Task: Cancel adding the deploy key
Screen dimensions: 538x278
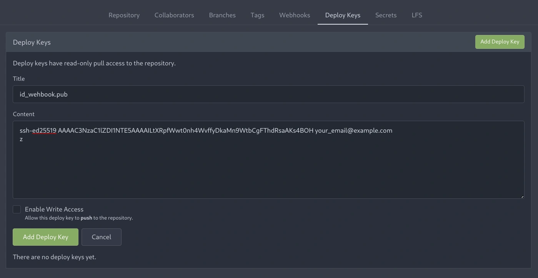Action: click(x=102, y=237)
